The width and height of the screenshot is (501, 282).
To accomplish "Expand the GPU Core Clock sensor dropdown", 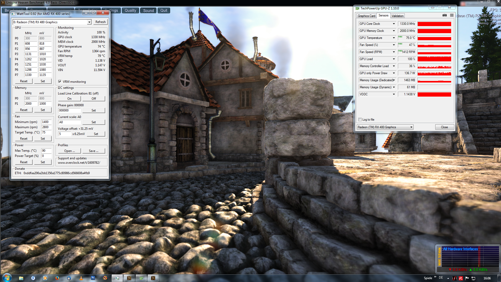I will tap(394, 24).
